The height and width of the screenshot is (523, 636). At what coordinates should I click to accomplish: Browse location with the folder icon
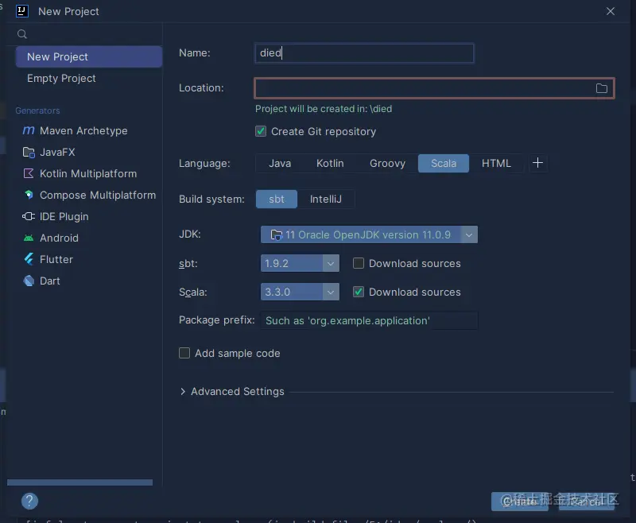602,88
